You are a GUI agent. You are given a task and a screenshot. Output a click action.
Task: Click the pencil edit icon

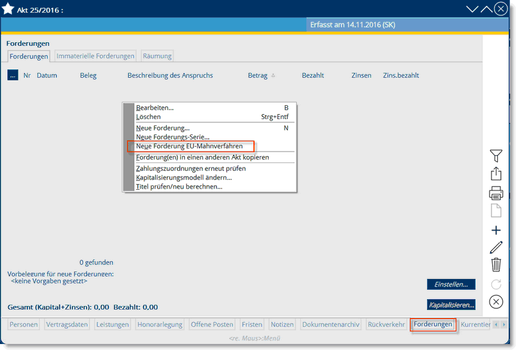(x=496, y=248)
